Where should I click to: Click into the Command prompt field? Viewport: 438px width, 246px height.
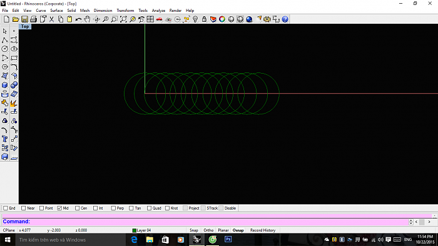tap(205, 222)
